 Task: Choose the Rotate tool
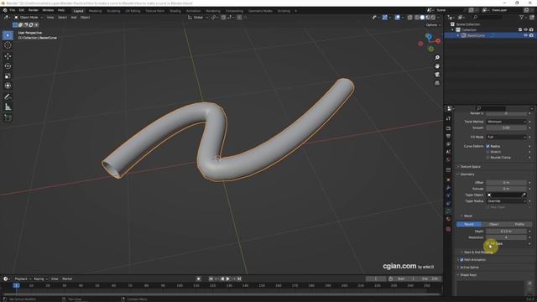(x=8, y=65)
